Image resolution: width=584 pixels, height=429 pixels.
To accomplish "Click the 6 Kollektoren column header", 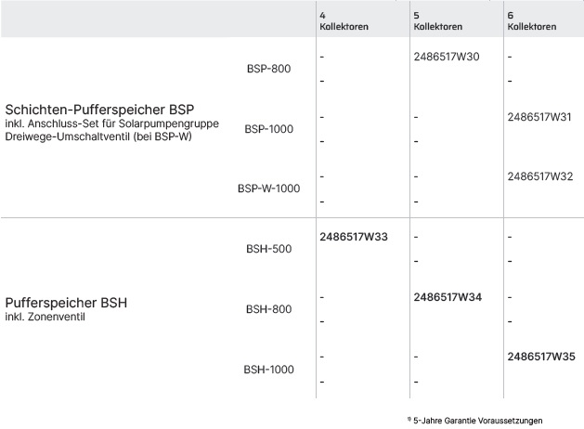I will (531, 21).
